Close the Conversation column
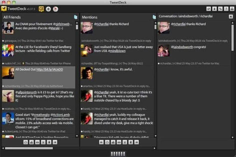Viewport: 236px width, 157px height. [x=231, y=16]
